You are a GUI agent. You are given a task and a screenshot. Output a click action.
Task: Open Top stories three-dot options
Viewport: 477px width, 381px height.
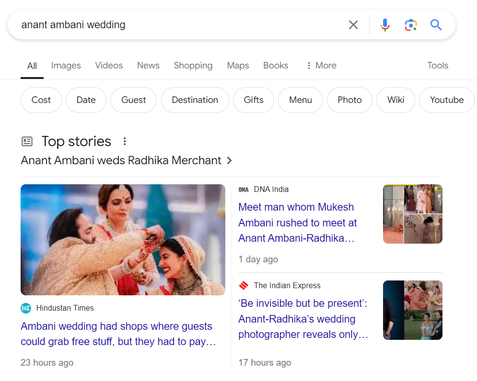tap(125, 141)
